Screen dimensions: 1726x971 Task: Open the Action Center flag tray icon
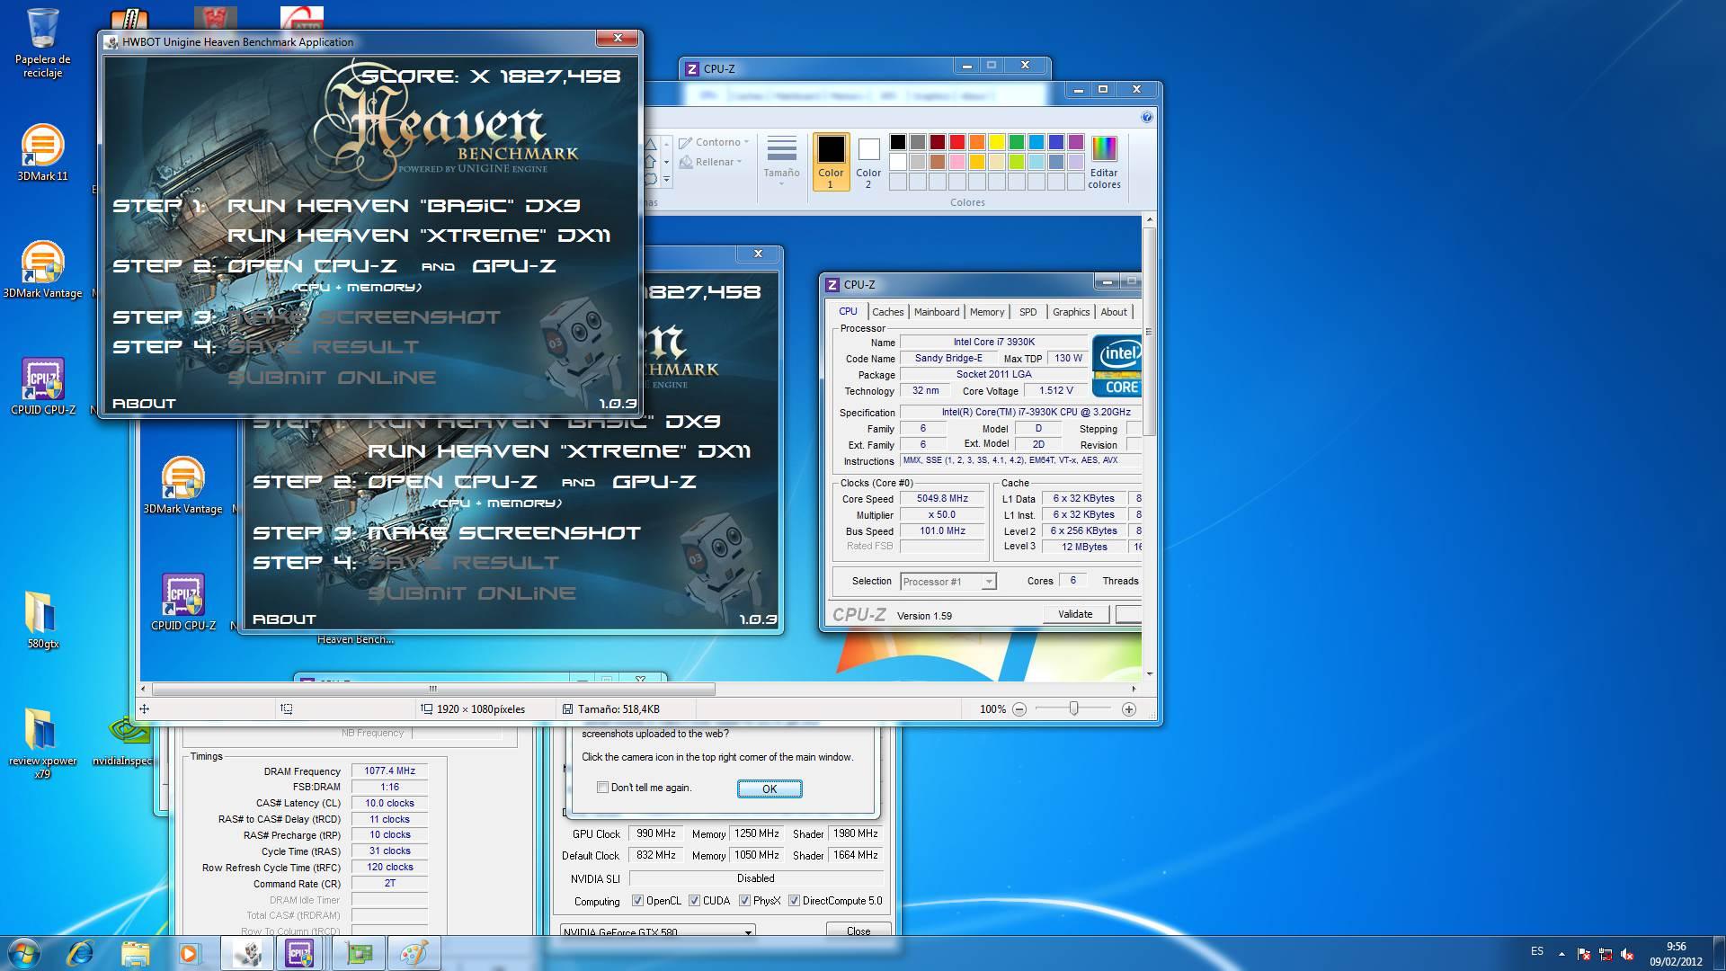pos(1584,954)
